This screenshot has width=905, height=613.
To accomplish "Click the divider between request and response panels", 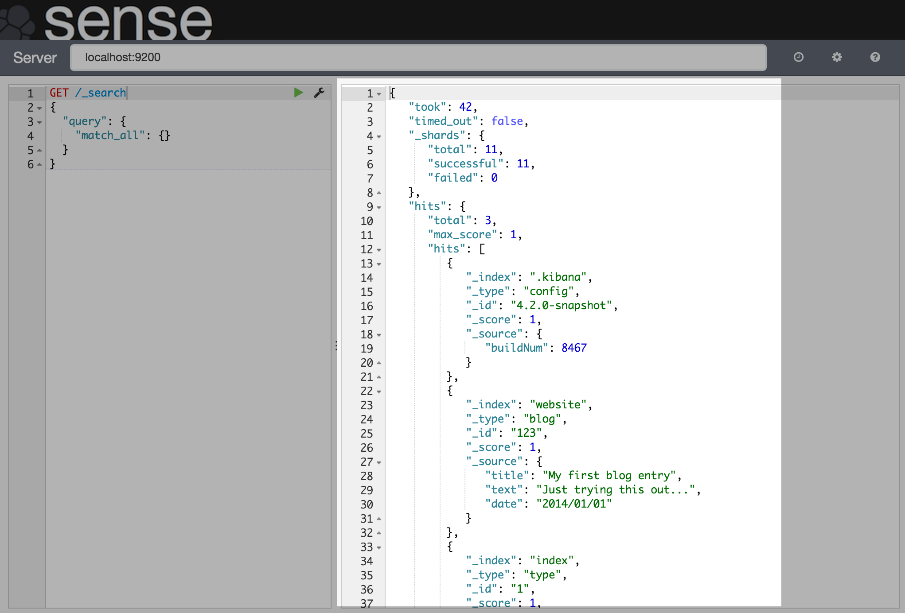I will pyautogui.click(x=336, y=345).
